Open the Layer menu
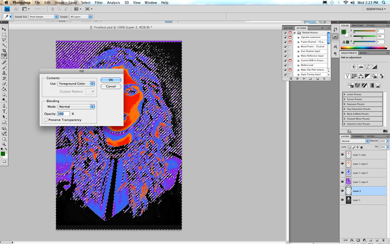The width and height of the screenshot is (390, 244). (x=73, y=2)
